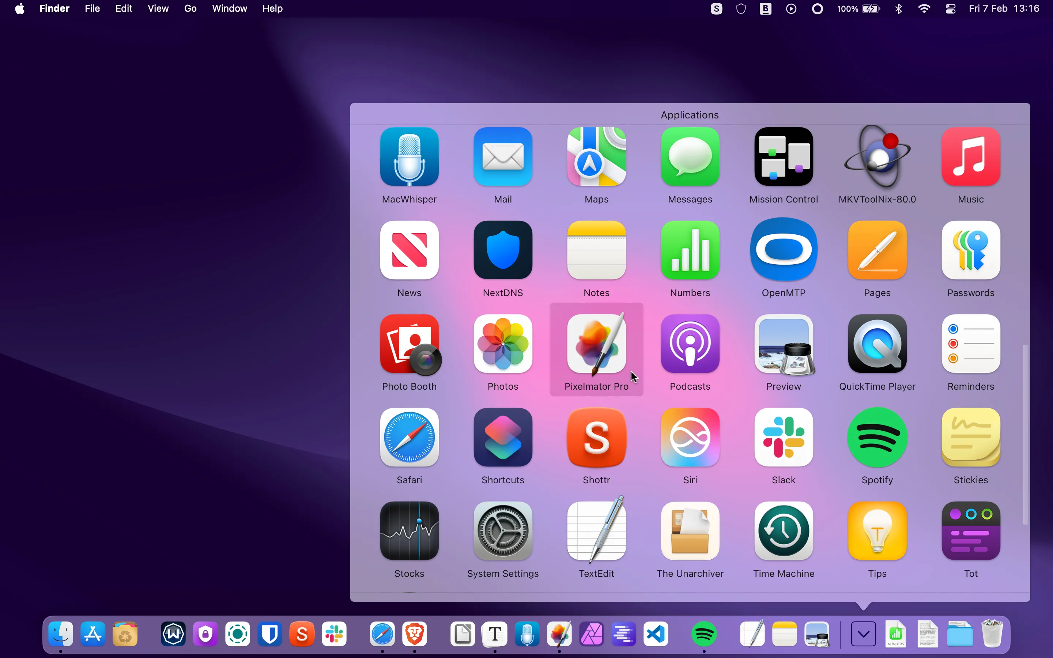Image resolution: width=1053 pixels, height=658 pixels.
Task: Open QuickTime Player
Action: [x=877, y=344]
